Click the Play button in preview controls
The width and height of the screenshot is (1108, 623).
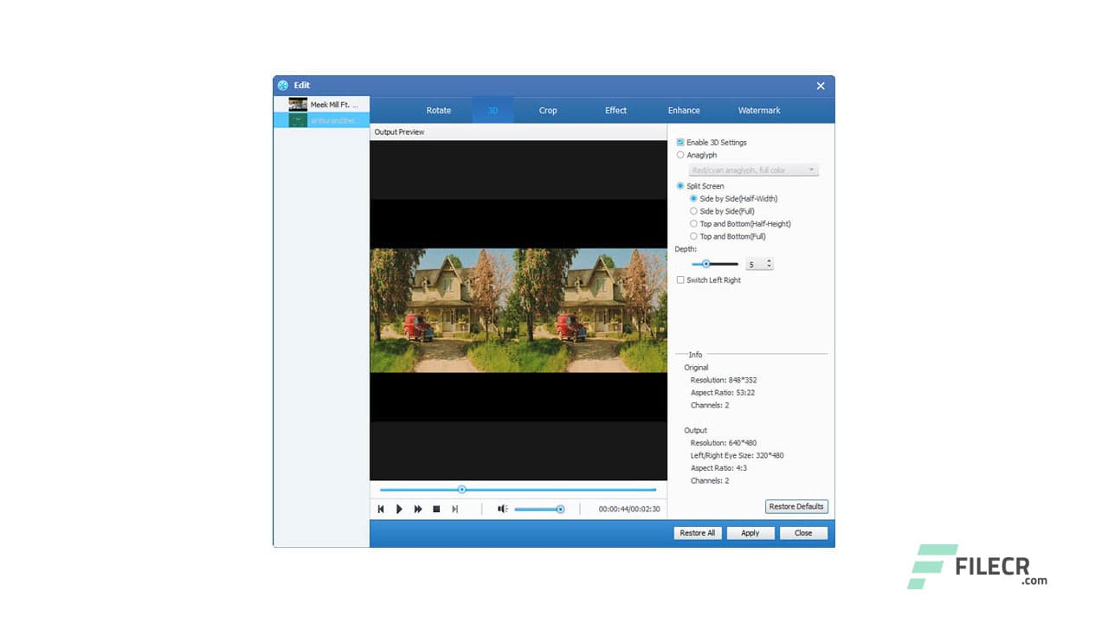click(x=399, y=509)
